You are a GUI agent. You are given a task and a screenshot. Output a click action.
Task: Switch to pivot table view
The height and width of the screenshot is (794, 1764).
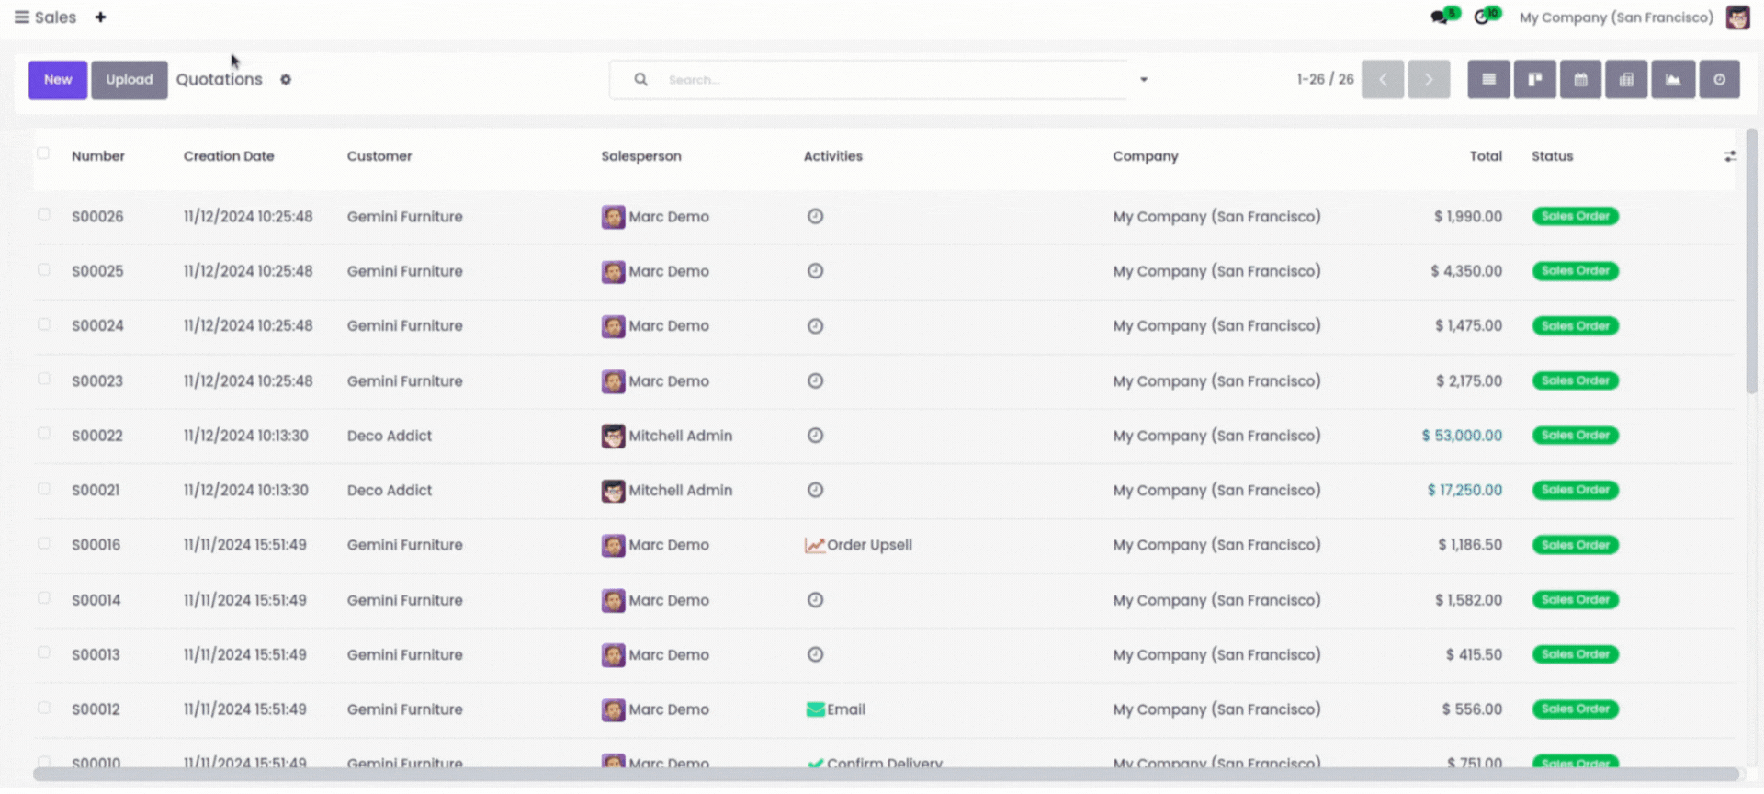[1626, 80]
